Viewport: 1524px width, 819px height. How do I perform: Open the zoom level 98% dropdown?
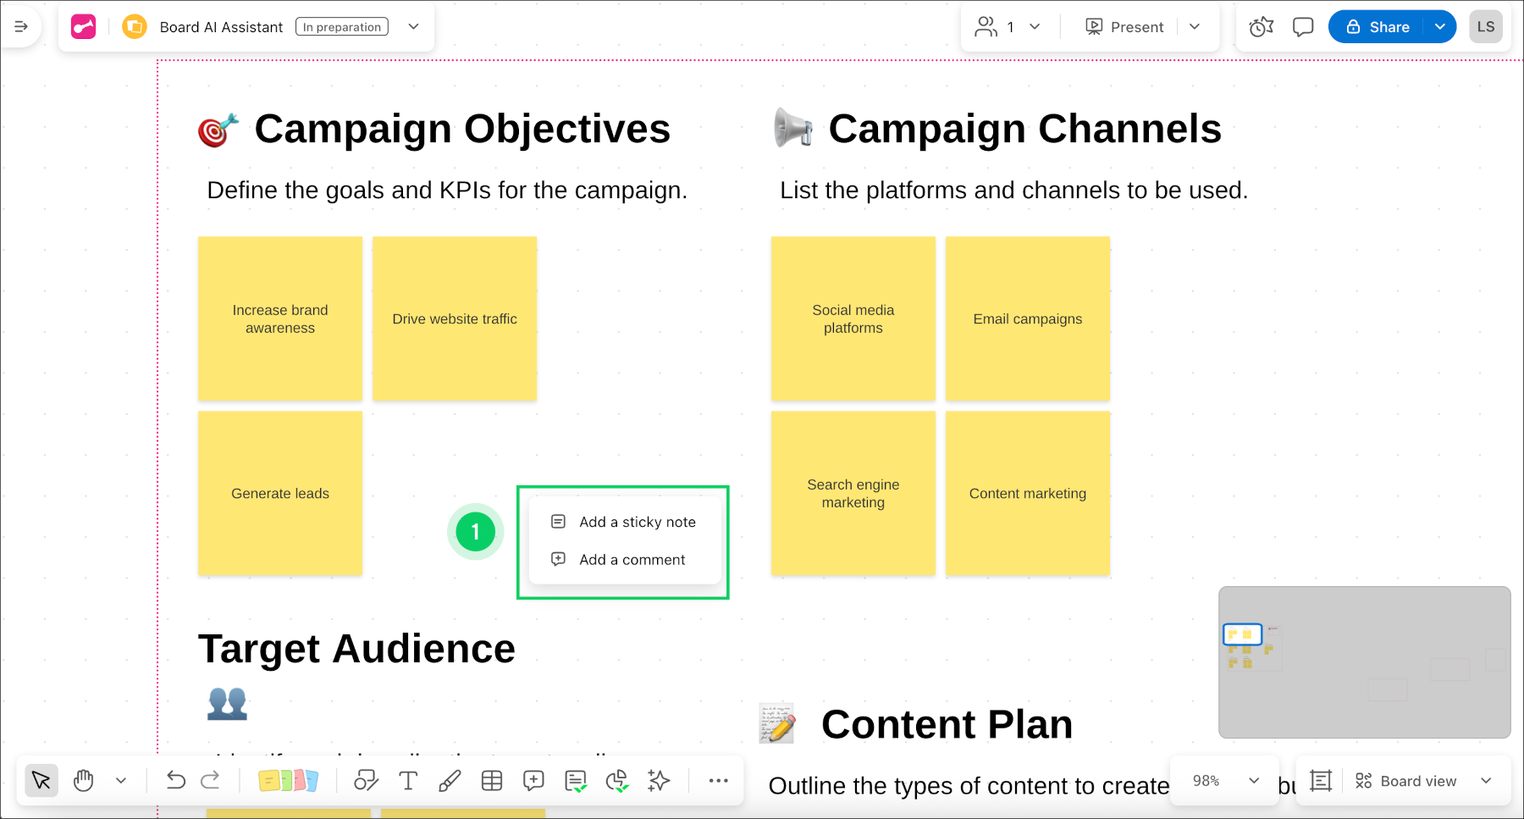click(1223, 780)
